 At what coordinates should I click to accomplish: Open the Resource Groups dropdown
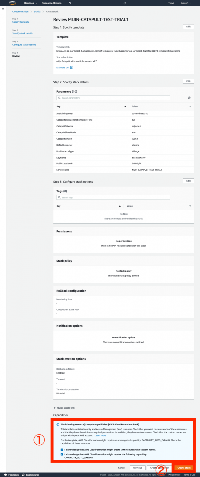click(x=53, y=3)
